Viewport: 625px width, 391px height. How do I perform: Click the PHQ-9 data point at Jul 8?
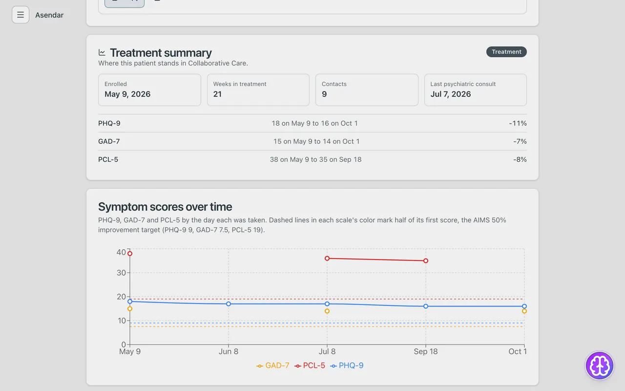pyautogui.click(x=327, y=304)
